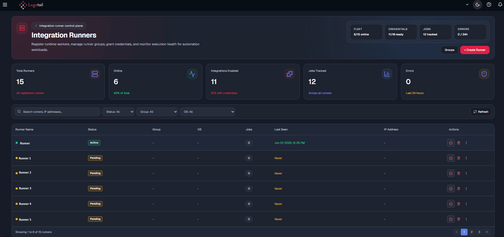The height and width of the screenshot is (237, 504).
Task: Click the ERRORS 0 / 24h stat tile
Action: tap(470, 32)
